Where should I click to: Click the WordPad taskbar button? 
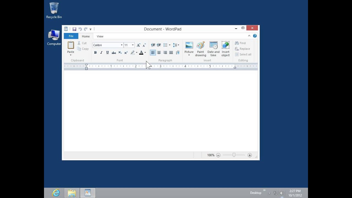pos(88,193)
